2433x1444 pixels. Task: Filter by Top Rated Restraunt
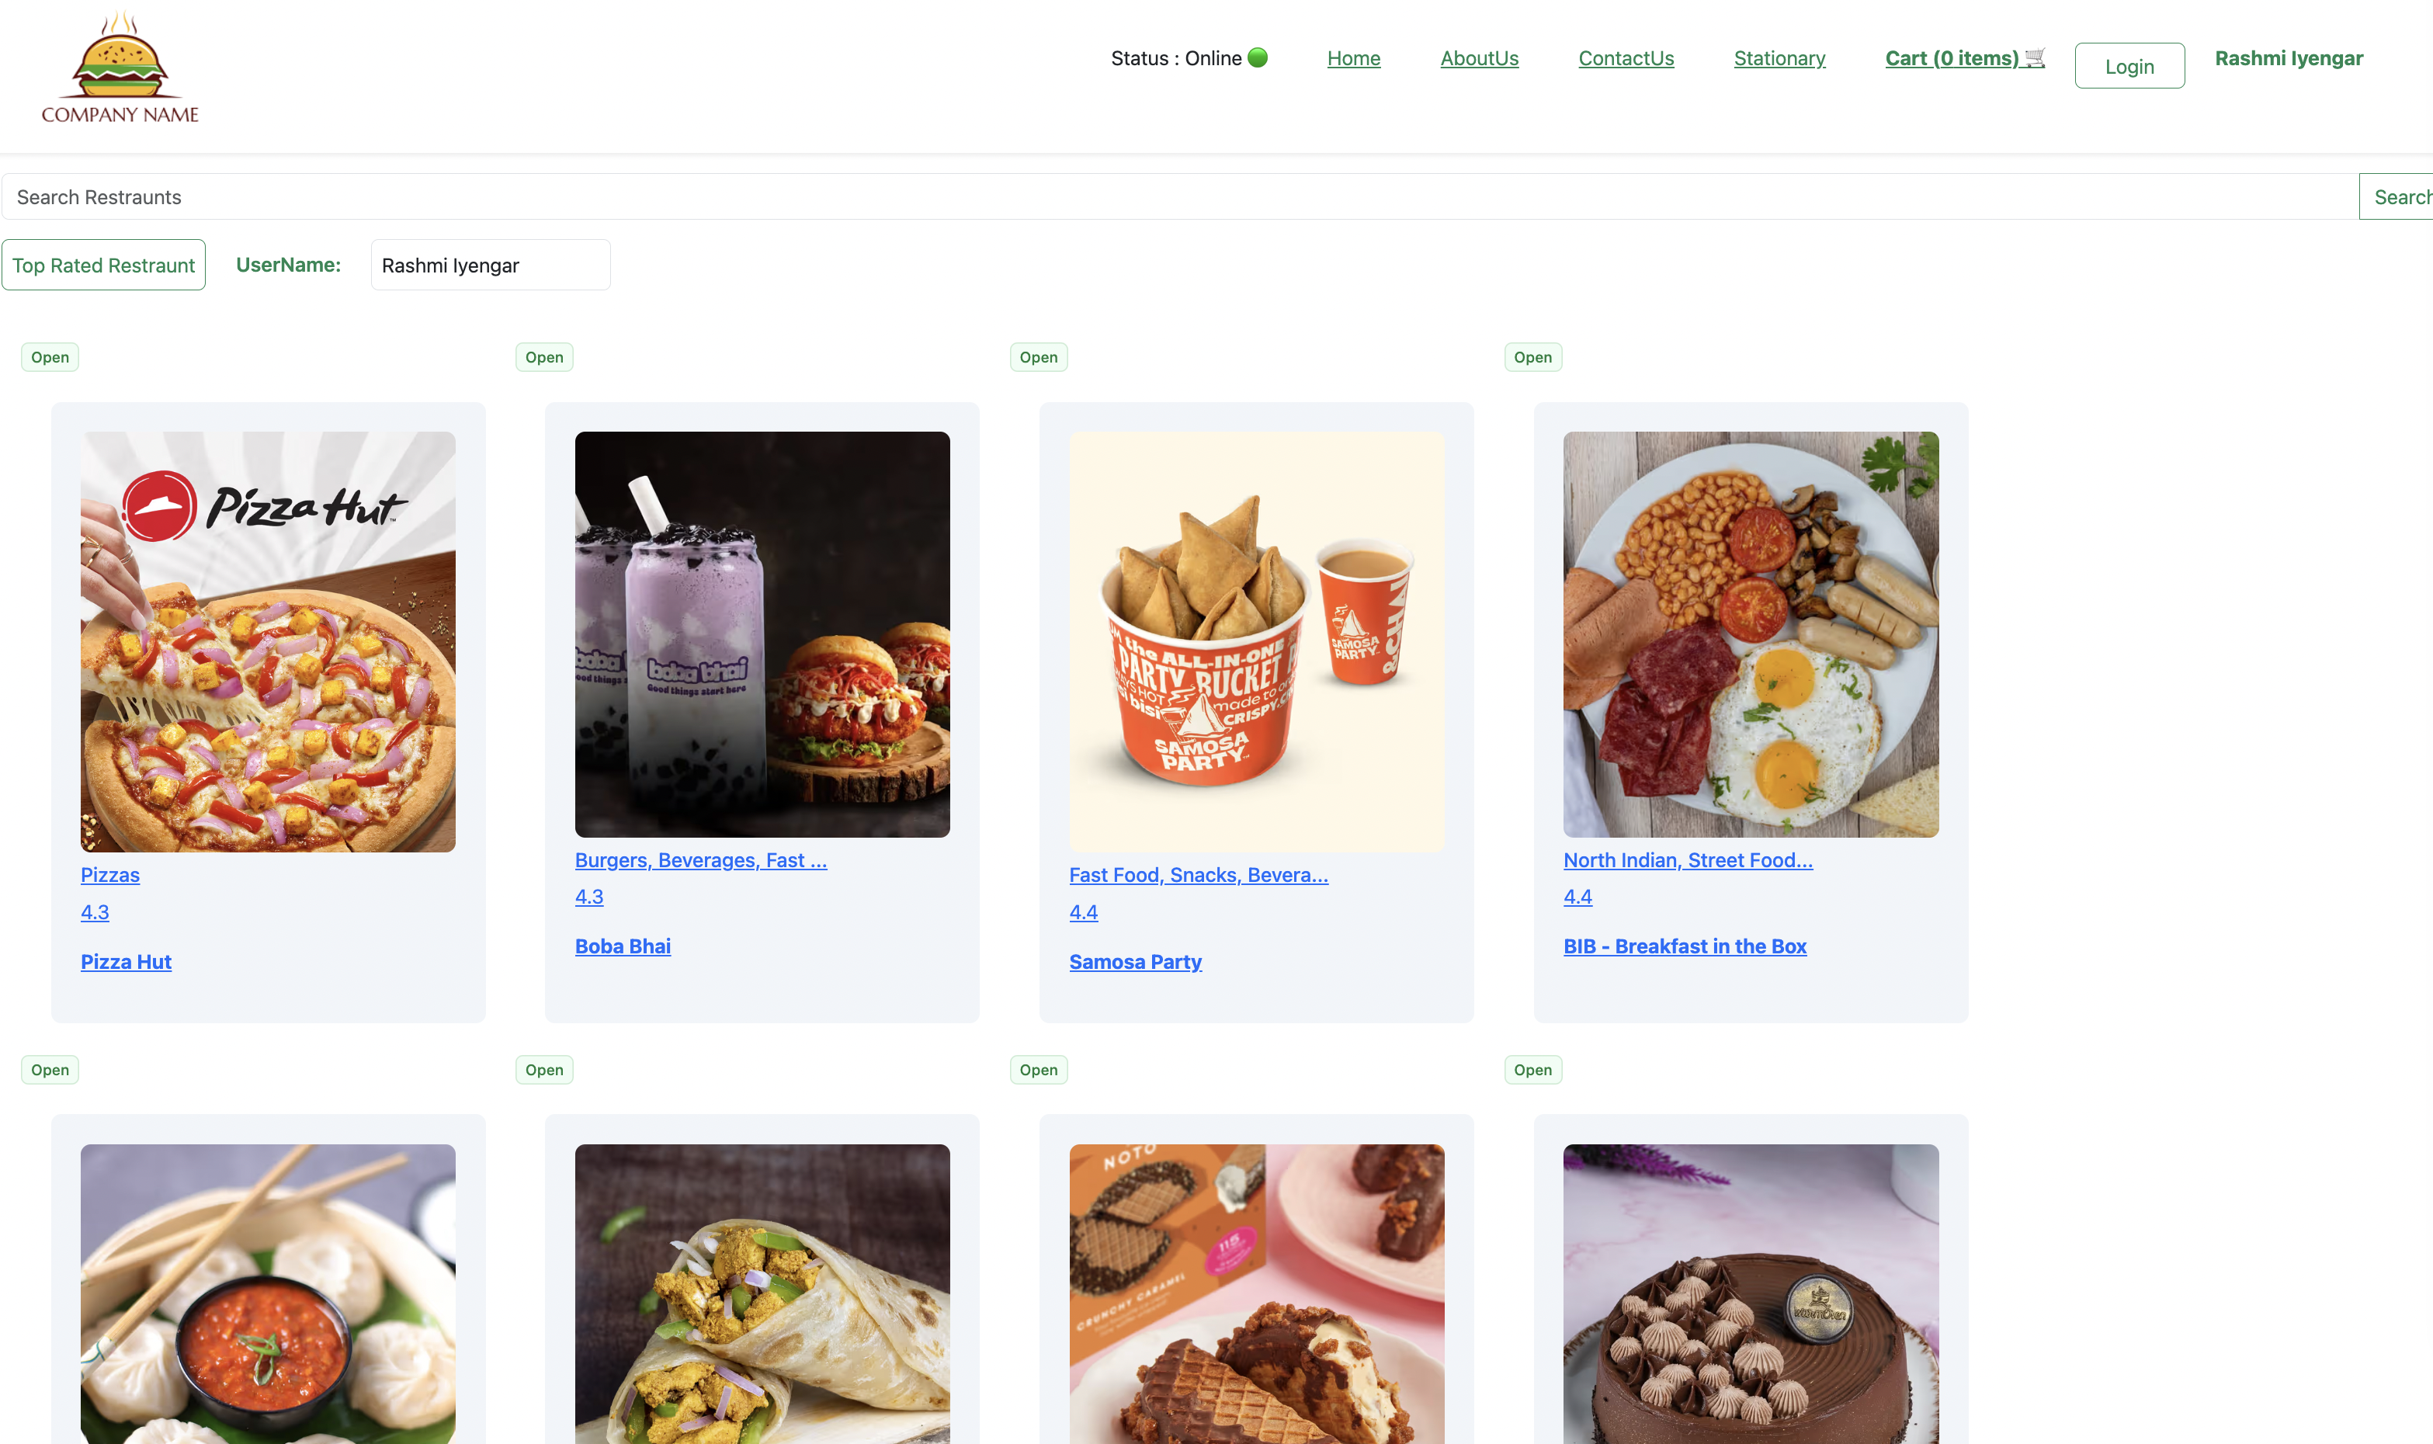pos(103,265)
